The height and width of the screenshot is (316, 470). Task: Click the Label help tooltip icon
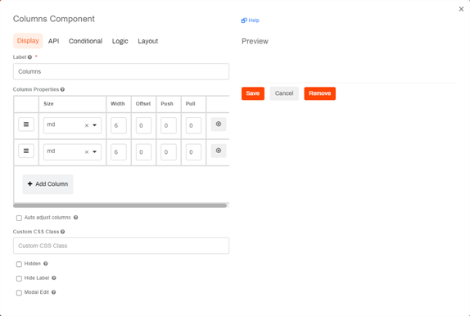(29, 57)
